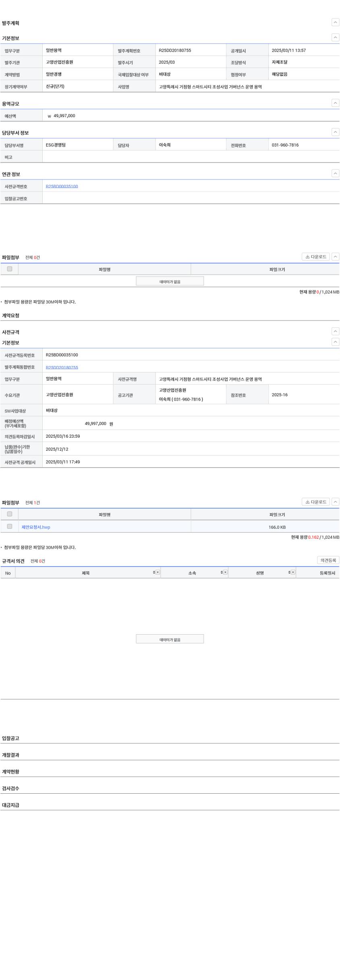Viewport: 340px width, 962px height.
Task: Select the 발주시기 value 2025/03
Action: click(x=167, y=62)
